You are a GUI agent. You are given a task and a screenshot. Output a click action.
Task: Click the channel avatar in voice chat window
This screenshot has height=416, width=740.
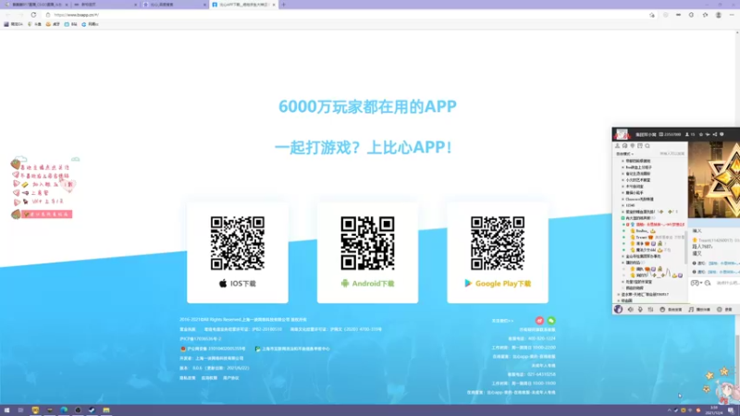pyautogui.click(x=622, y=134)
